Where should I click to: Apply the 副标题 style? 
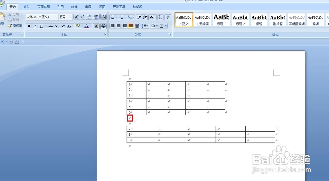click(278, 20)
